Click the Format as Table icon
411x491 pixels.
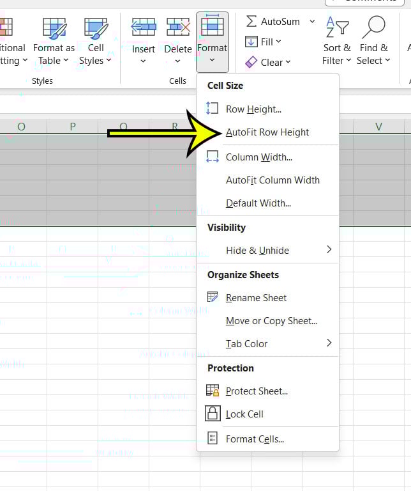click(54, 29)
